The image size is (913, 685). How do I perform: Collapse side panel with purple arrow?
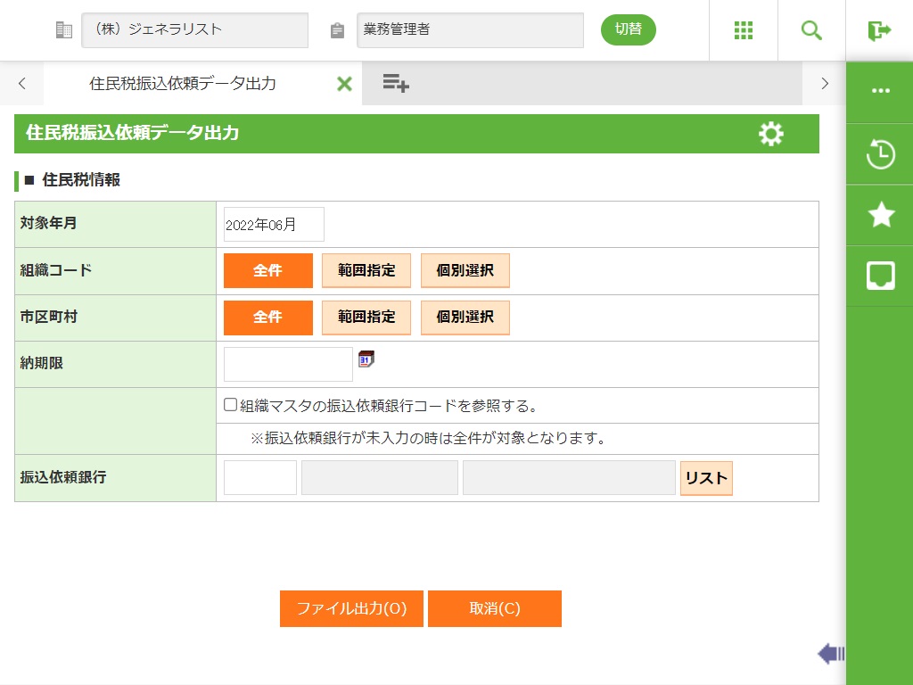click(x=831, y=654)
